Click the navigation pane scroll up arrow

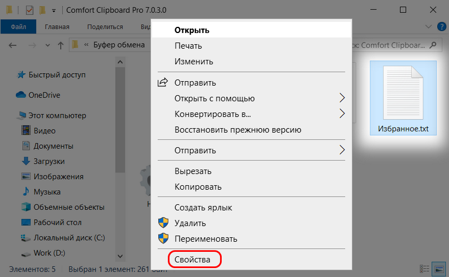(120, 62)
